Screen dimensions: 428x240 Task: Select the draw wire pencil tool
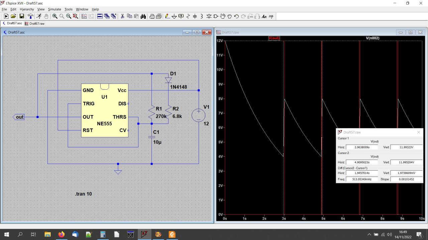coord(167,16)
